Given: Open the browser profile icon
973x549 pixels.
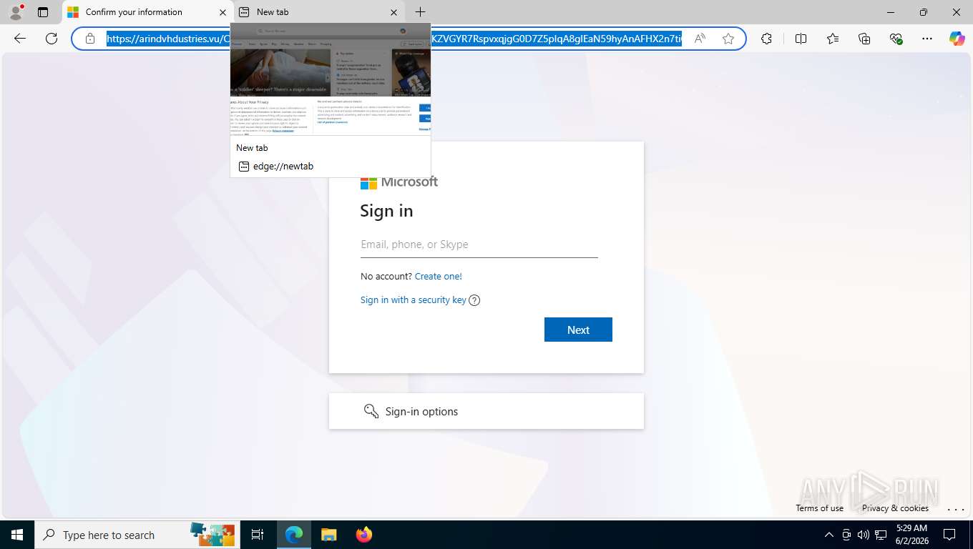Looking at the screenshot, I should coord(16,11).
